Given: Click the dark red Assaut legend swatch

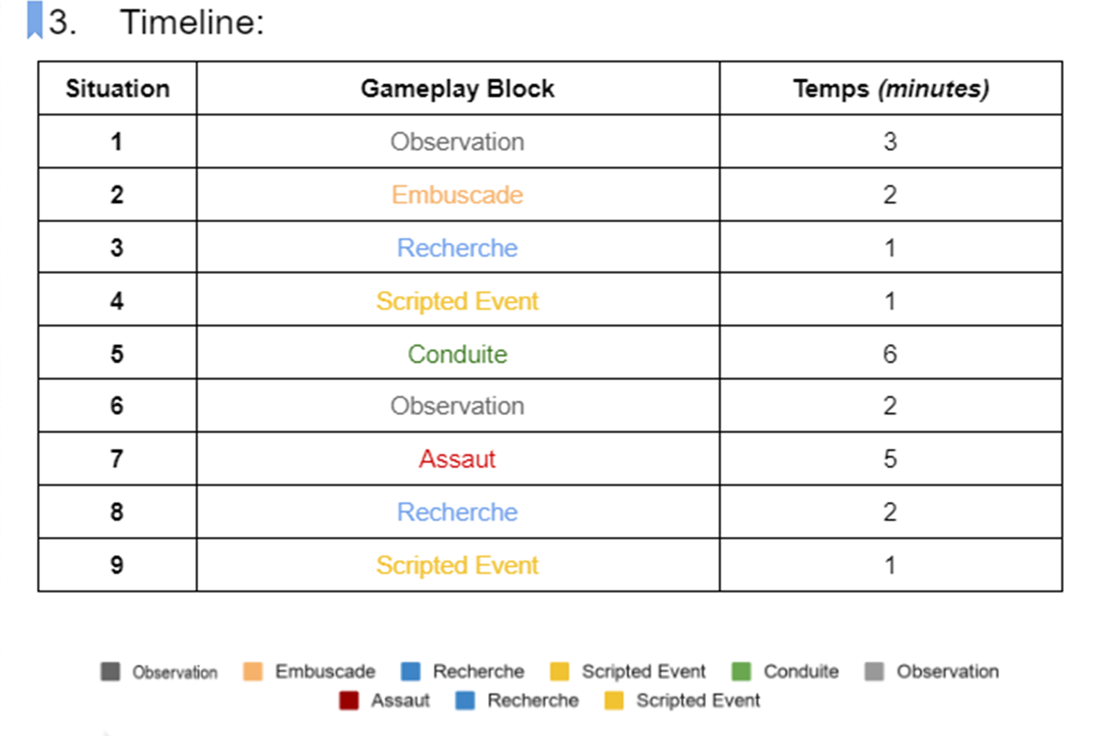Looking at the screenshot, I should point(349,701).
